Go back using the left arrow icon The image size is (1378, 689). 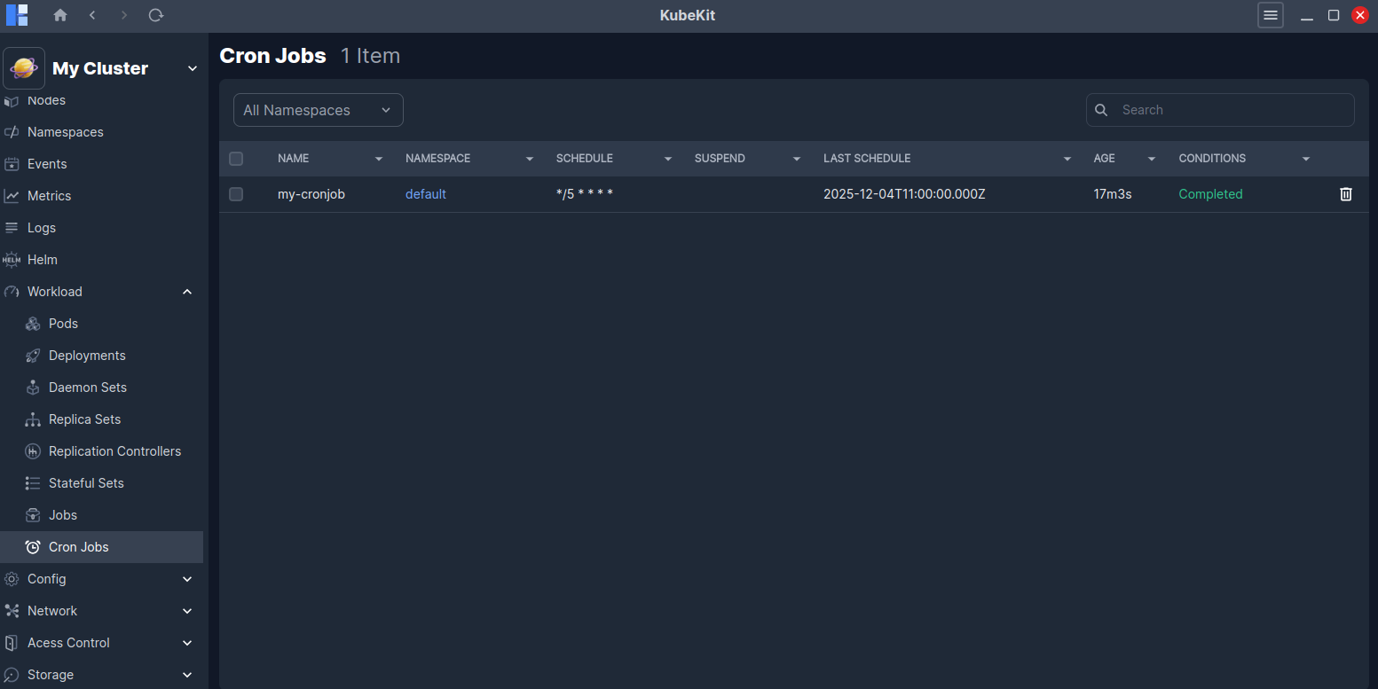92,15
